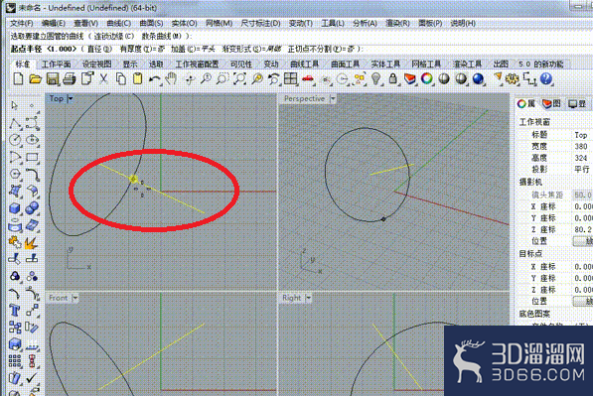
Task: Open the 实体(O) menu
Action: [x=184, y=24]
